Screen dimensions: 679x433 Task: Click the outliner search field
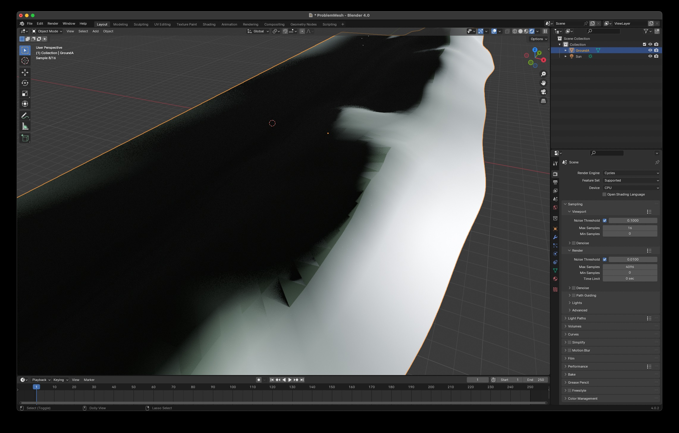click(603, 31)
